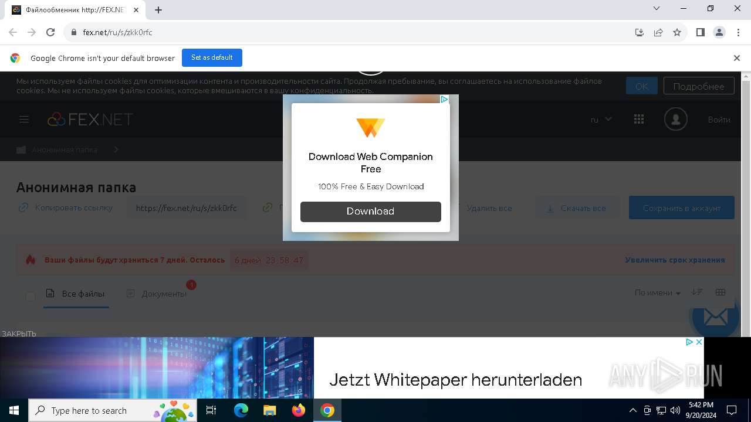Open the browser side panel
751x422 pixels.
pyautogui.click(x=700, y=32)
